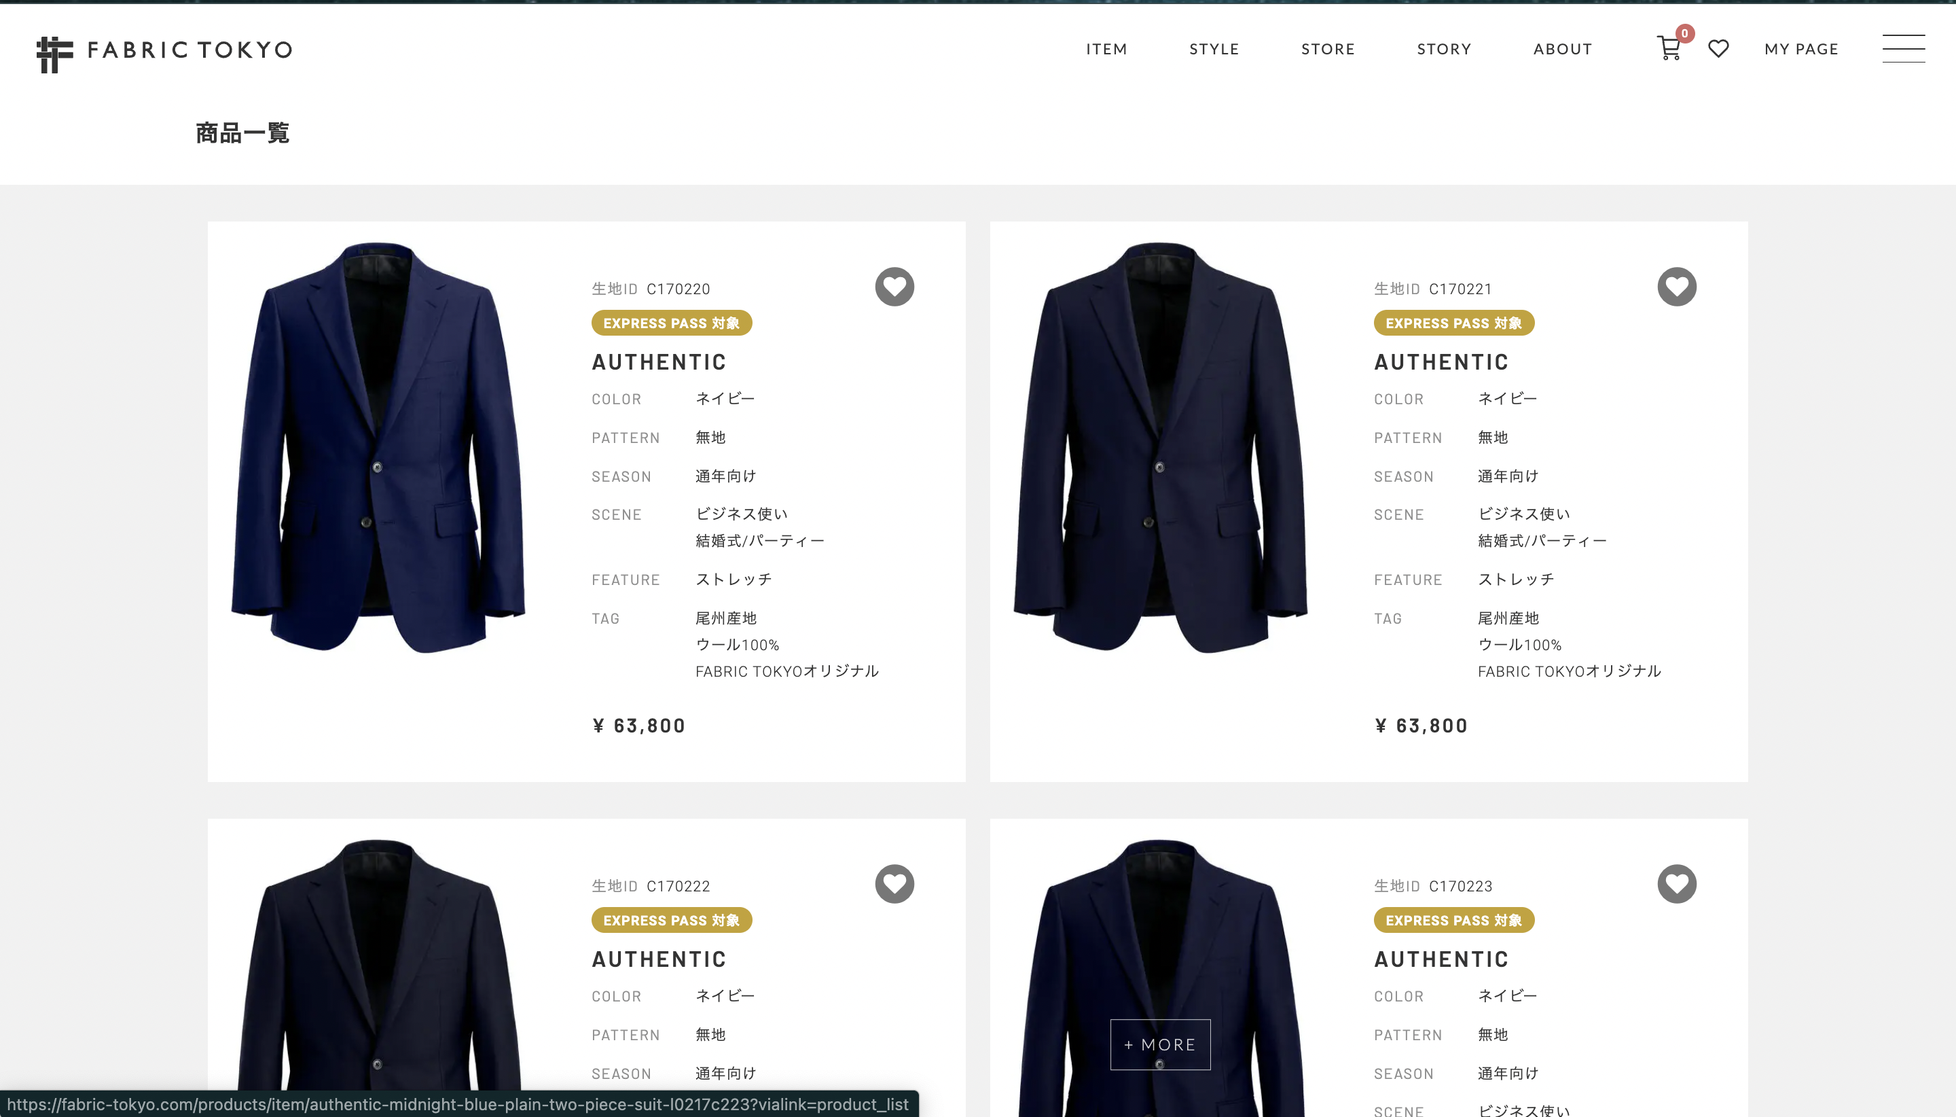This screenshot has height=1117, width=1956.
Task: Favorite the C170223 suit
Action: pos(1677,884)
